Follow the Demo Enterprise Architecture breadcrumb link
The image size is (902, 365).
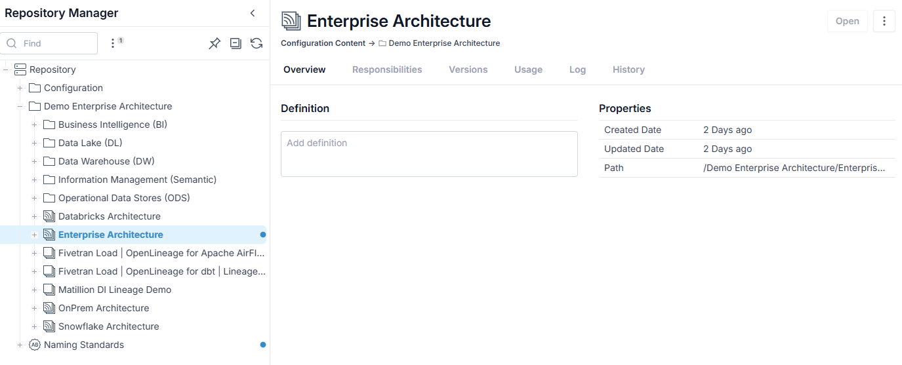pos(444,43)
